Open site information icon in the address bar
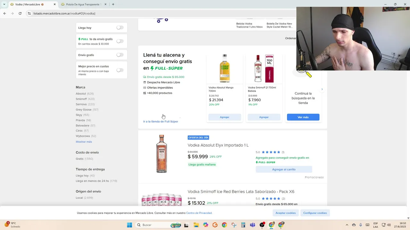This screenshot has height=230, width=410. click(29, 13)
